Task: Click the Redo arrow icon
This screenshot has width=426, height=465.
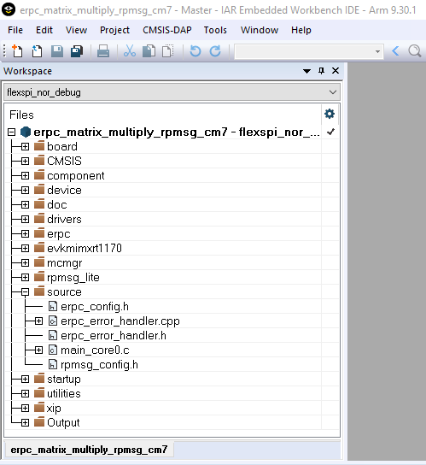Action: click(215, 51)
